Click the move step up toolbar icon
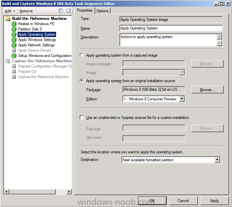 tap(61, 11)
